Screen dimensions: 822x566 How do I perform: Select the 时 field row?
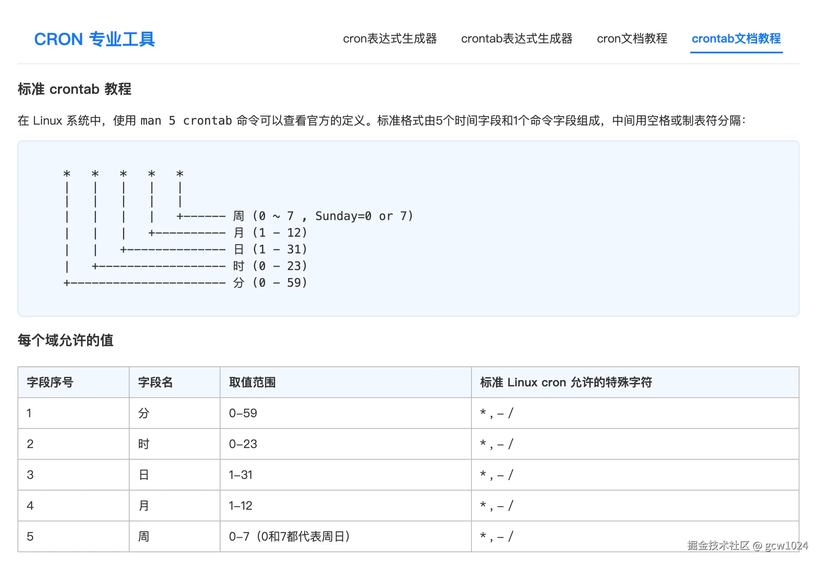(144, 444)
